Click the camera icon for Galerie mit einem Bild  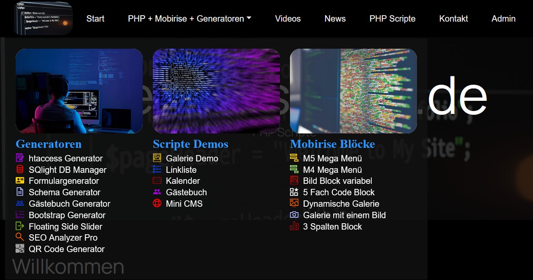[294, 215]
